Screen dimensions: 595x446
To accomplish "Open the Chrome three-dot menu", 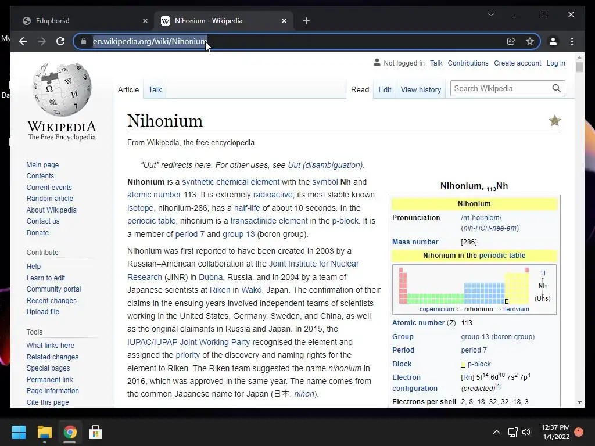I will click(572, 41).
